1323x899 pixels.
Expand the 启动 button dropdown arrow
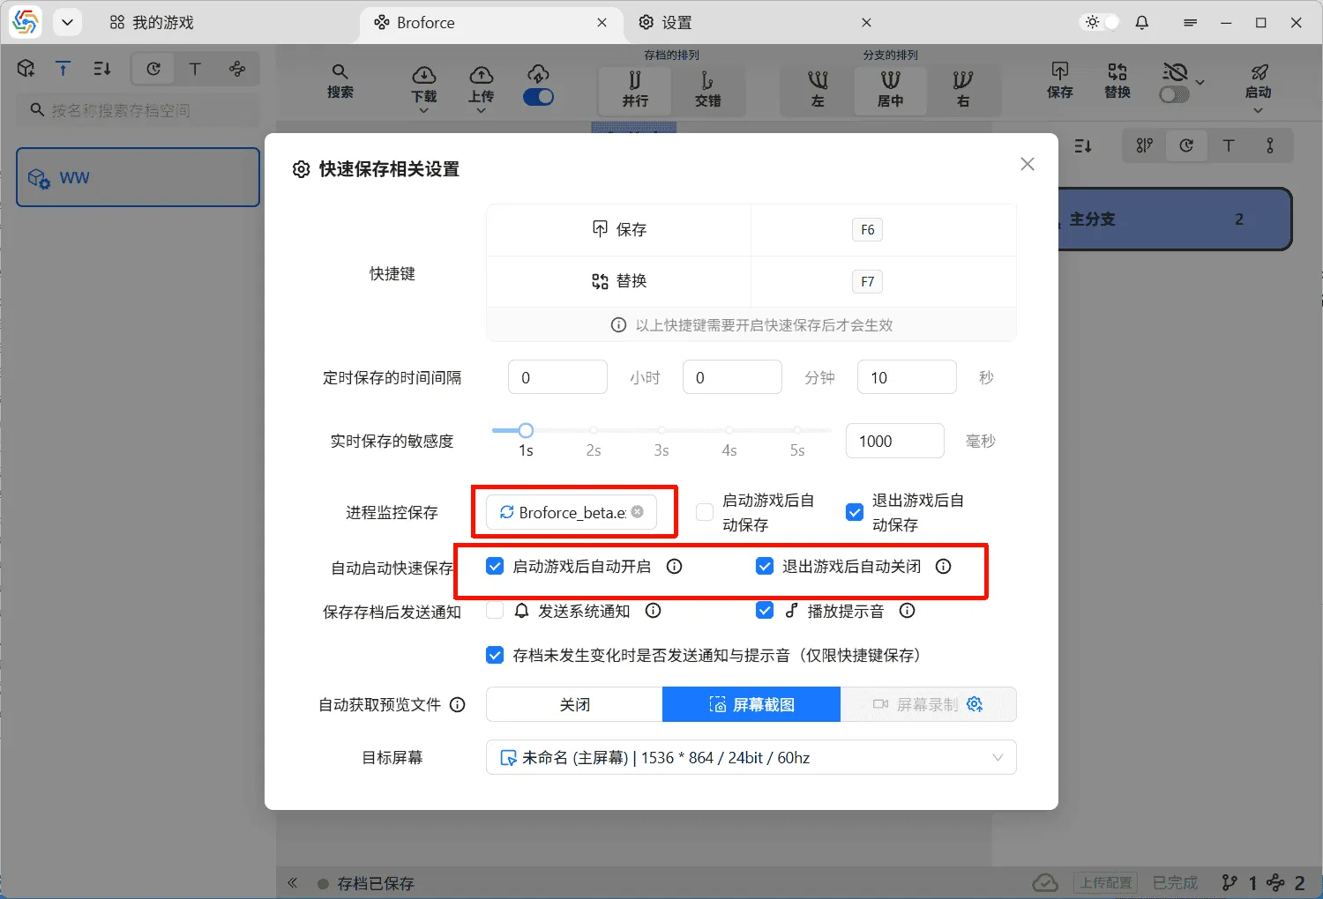coord(1259,110)
